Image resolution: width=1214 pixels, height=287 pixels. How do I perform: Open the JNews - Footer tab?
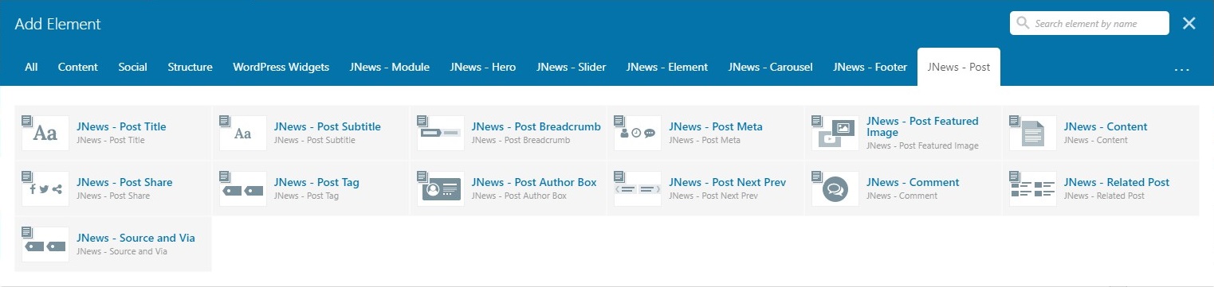click(870, 67)
